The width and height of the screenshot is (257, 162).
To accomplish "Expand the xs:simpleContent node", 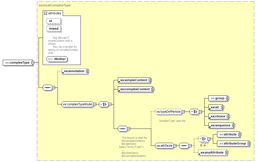I will click(150, 80).
